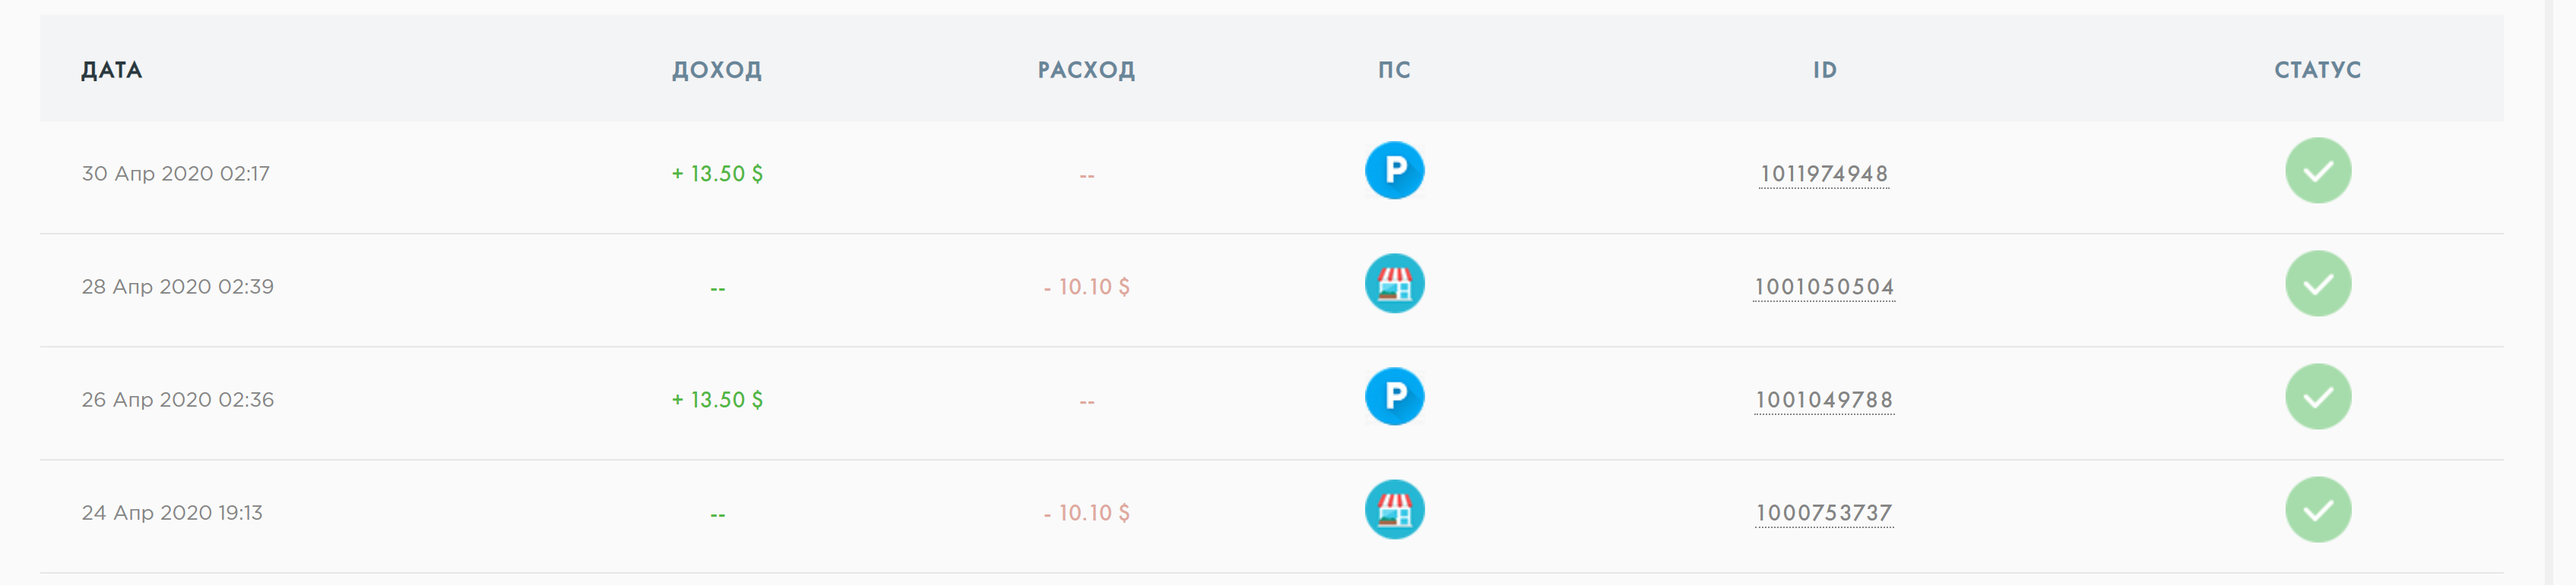Click shop icon in 28 Апр row

[1394, 284]
